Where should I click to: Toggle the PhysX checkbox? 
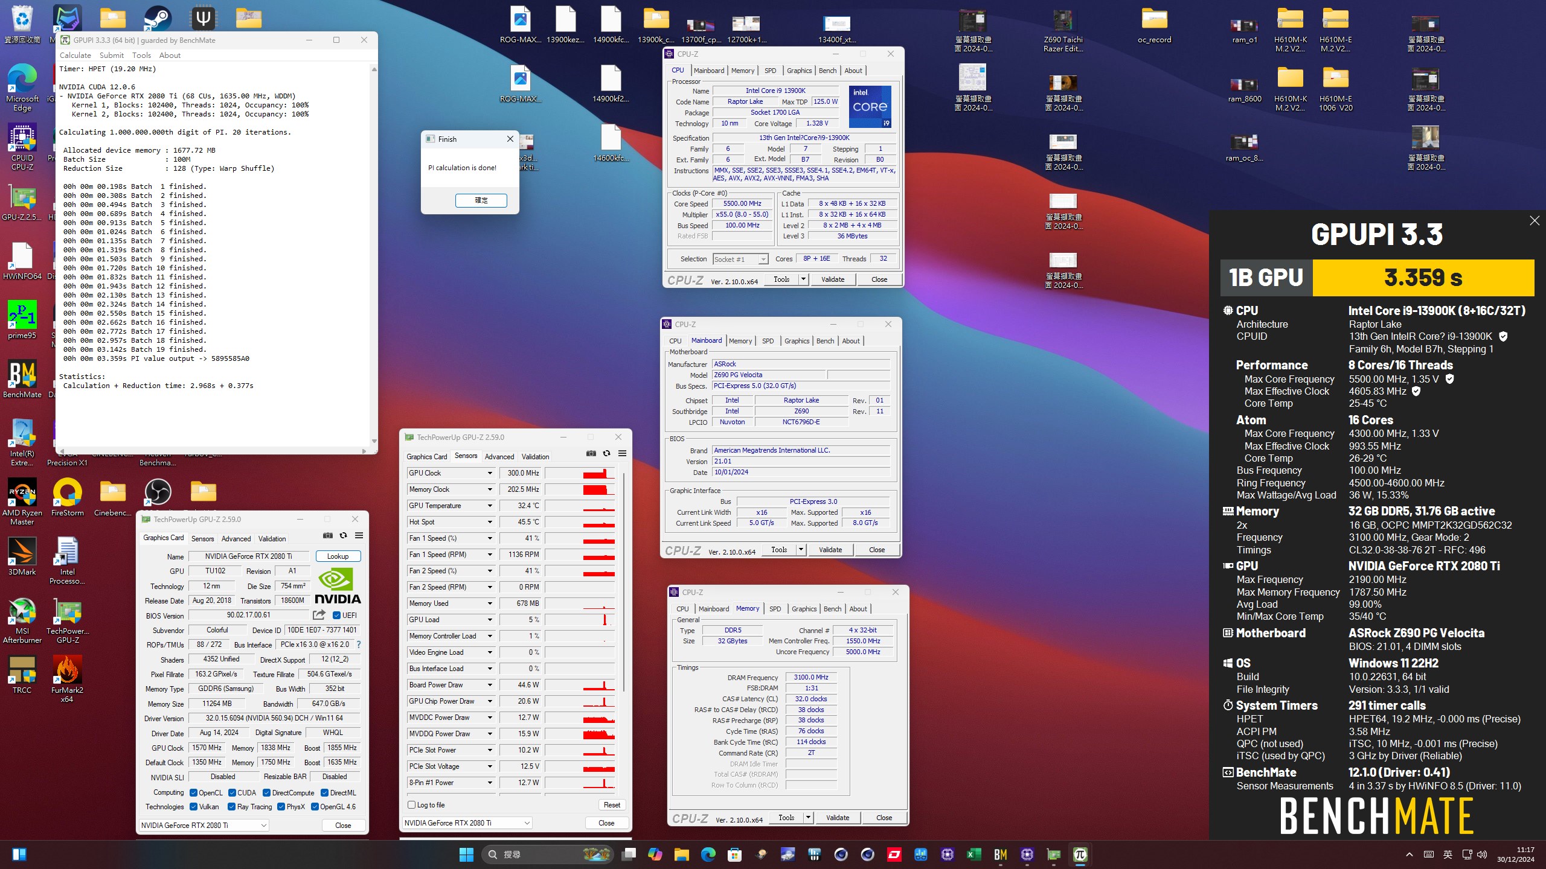(x=281, y=806)
